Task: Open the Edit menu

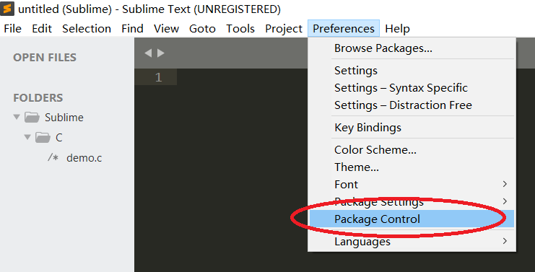Action: [x=42, y=29]
